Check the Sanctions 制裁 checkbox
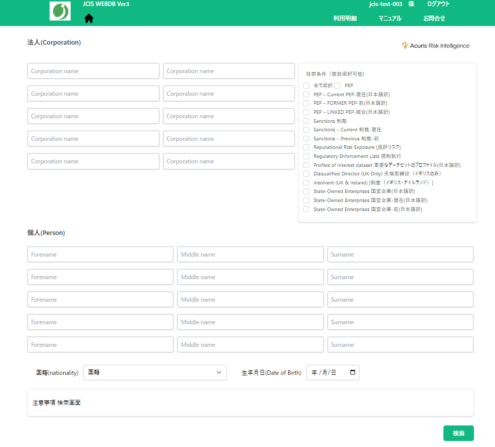 coord(306,121)
